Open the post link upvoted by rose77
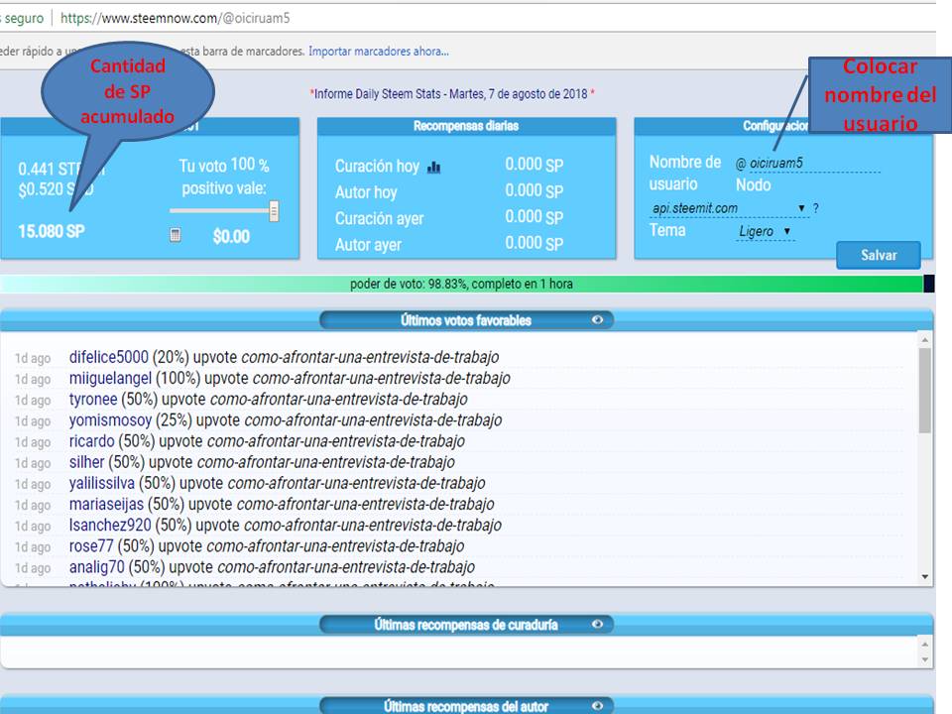 click(x=336, y=545)
